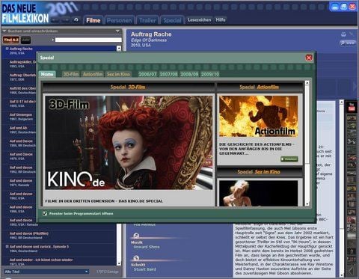Screen dimensions: 359x279
Task: Click the refresh icon beside the navigation arrows
Action: (x=76, y=19)
